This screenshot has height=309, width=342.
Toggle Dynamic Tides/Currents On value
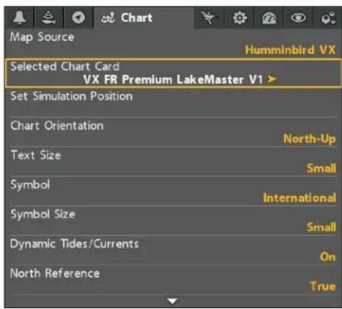pyautogui.click(x=328, y=257)
